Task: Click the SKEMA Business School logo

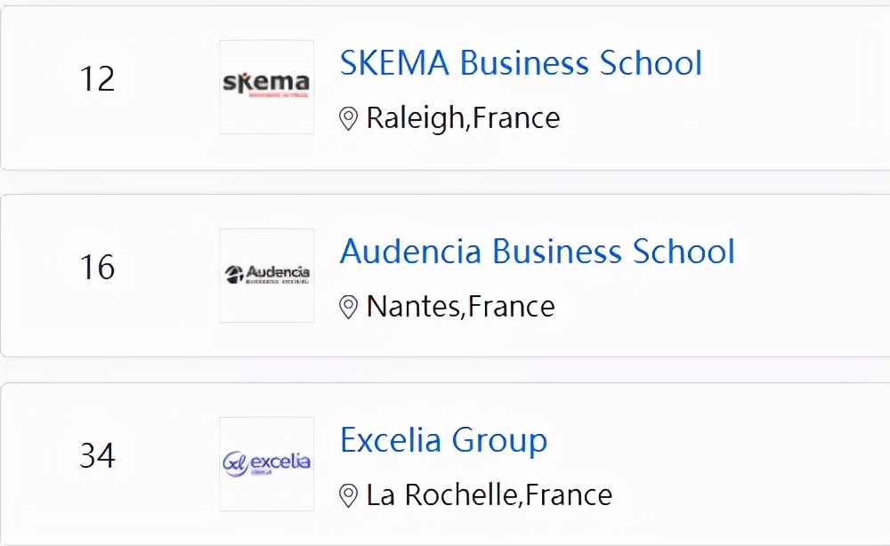Action: 266,86
